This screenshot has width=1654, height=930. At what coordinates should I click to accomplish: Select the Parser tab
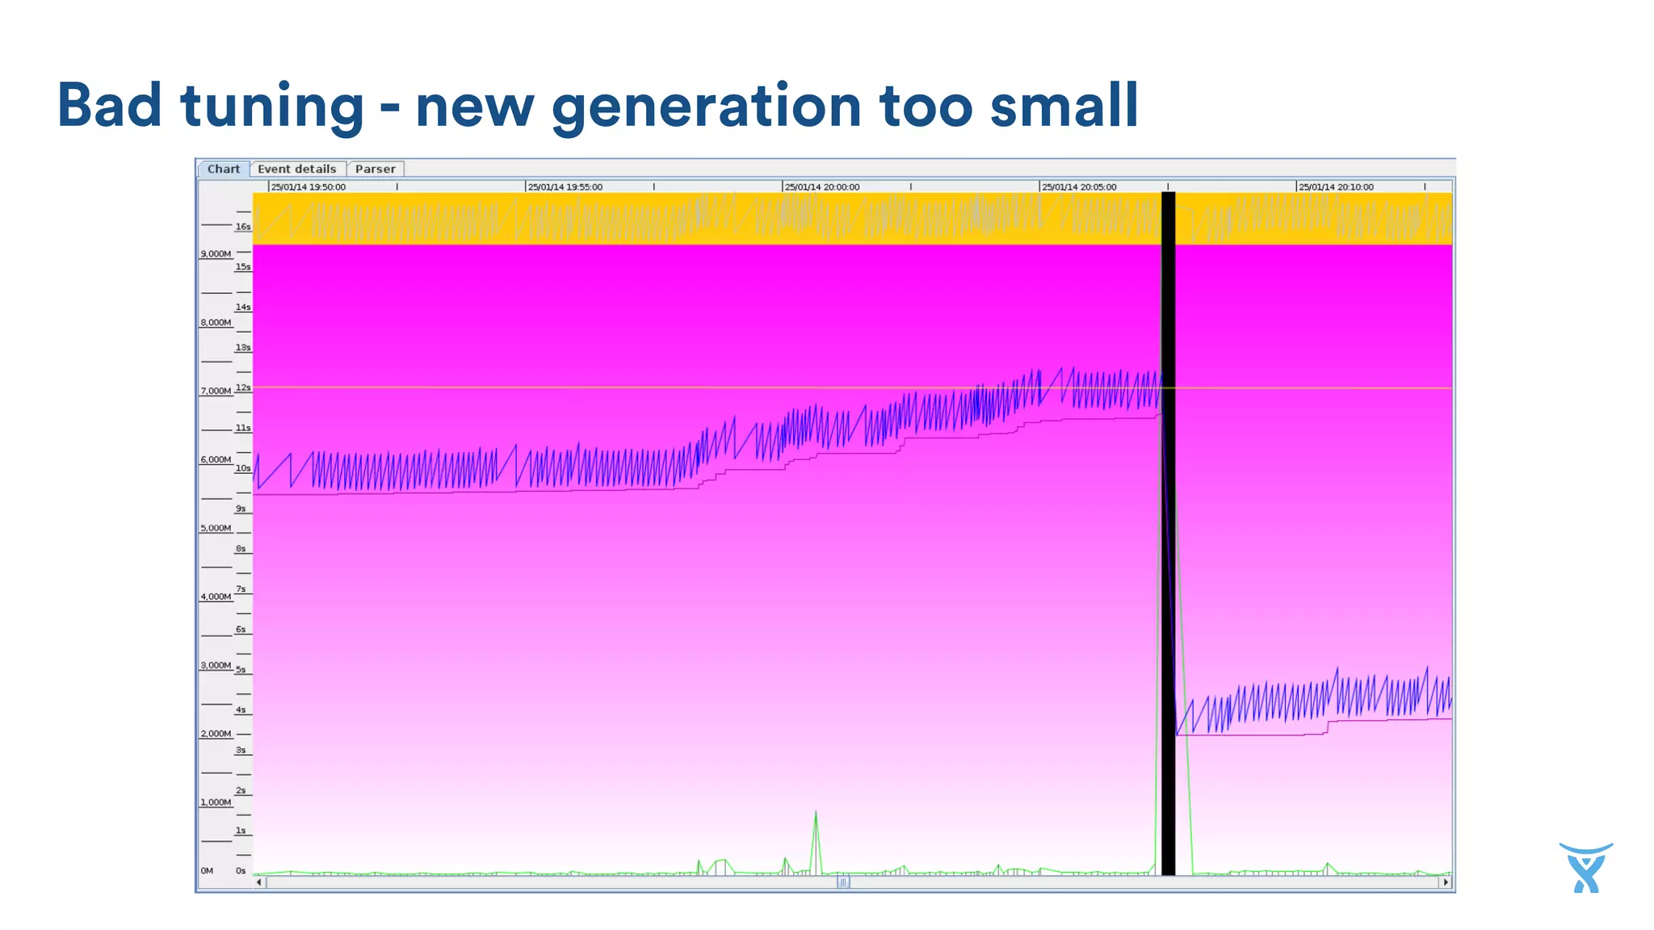point(375,169)
